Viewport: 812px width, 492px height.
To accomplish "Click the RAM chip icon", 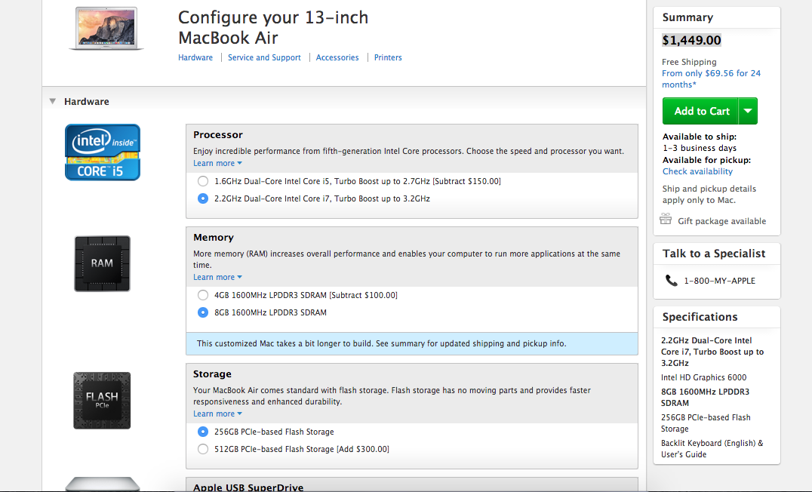I will click(x=102, y=263).
